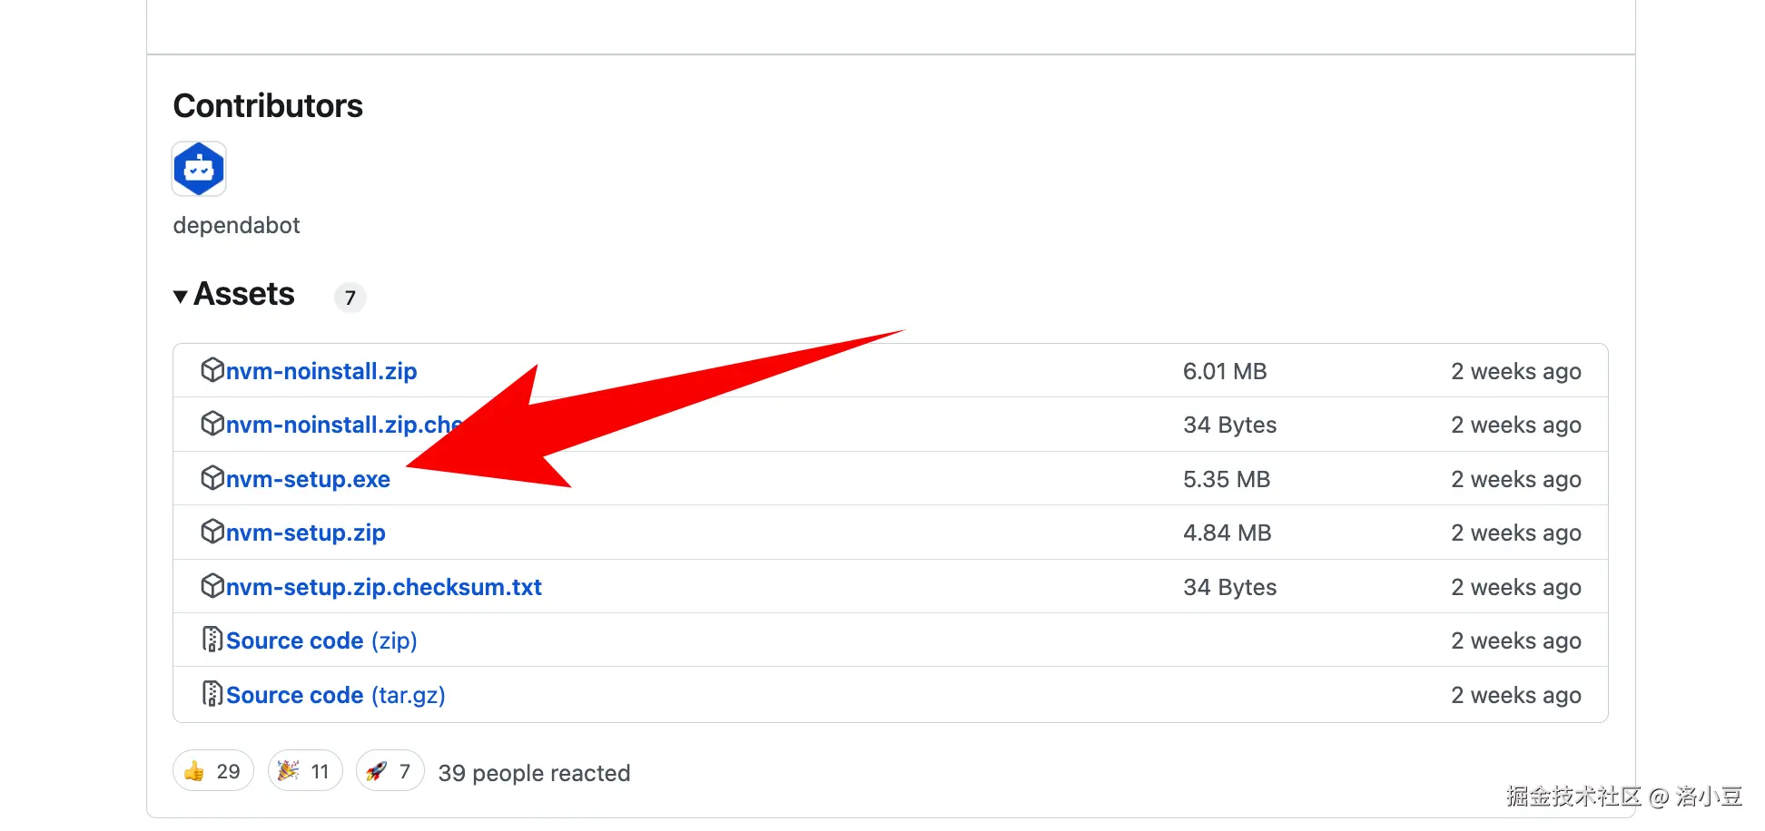
Task: Click the dependabot avatar icon
Action: pyautogui.click(x=199, y=169)
